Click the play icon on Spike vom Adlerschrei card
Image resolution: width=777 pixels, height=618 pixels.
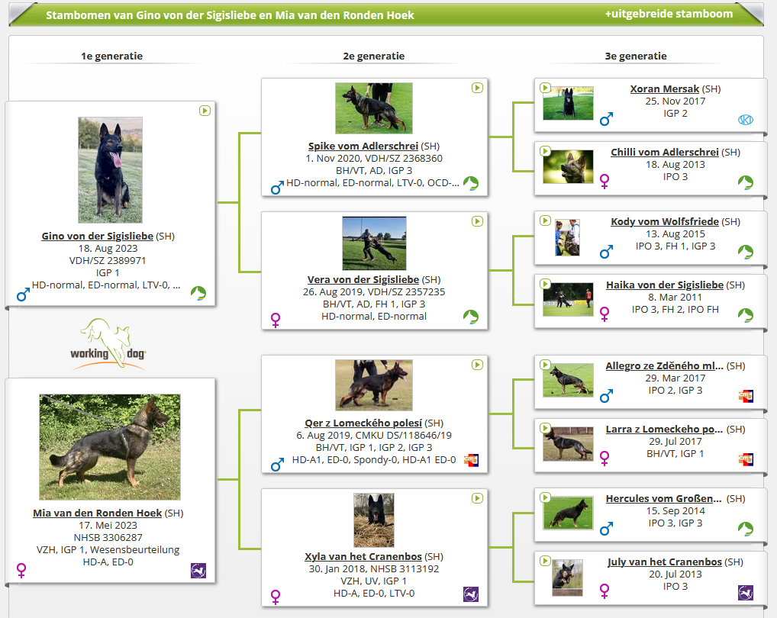click(477, 88)
